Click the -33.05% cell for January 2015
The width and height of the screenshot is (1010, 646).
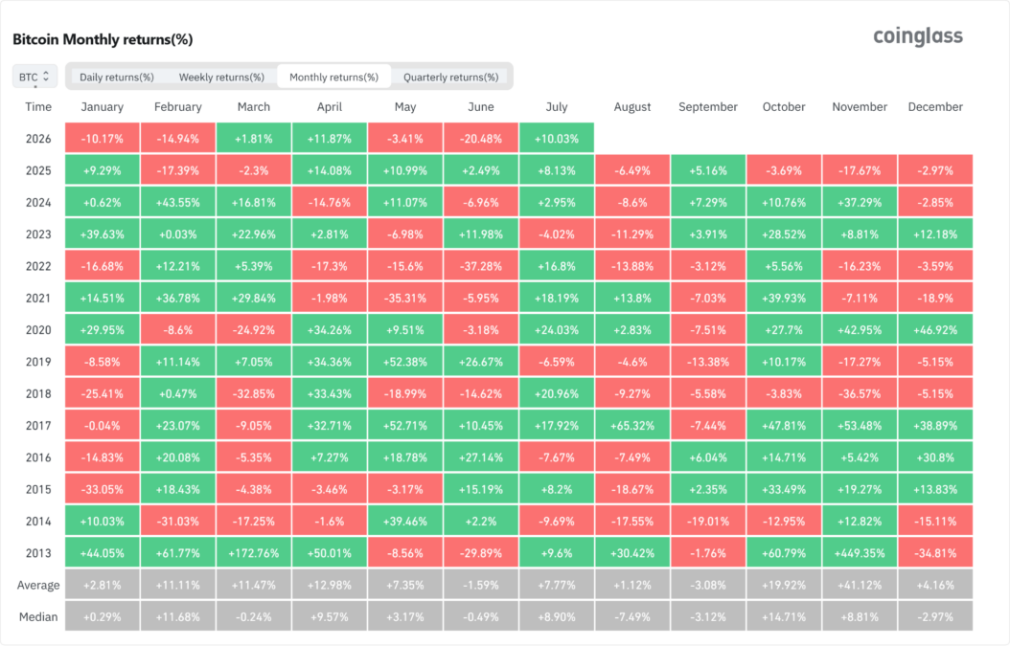(x=102, y=489)
